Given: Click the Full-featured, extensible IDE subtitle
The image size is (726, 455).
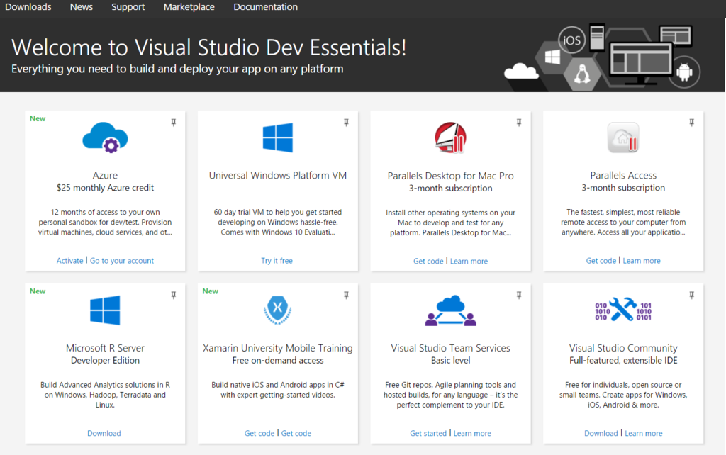Looking at the screenshot, I should pos(623,361).
